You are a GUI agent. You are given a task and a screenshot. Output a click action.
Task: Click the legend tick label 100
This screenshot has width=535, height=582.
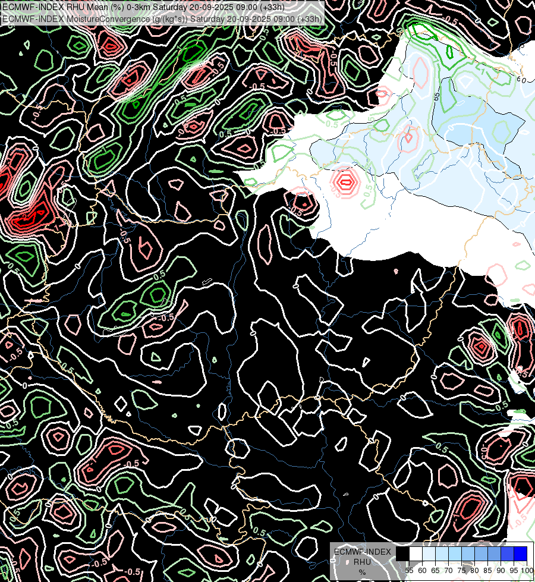pyautogui.click(x=527, y=571)
